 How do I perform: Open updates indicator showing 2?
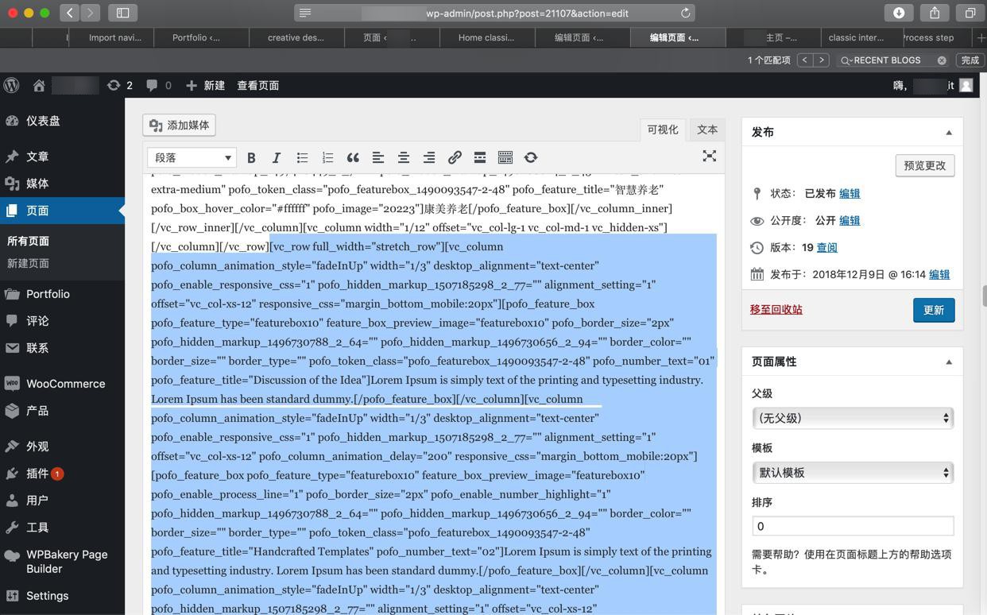tap(120, 85)
